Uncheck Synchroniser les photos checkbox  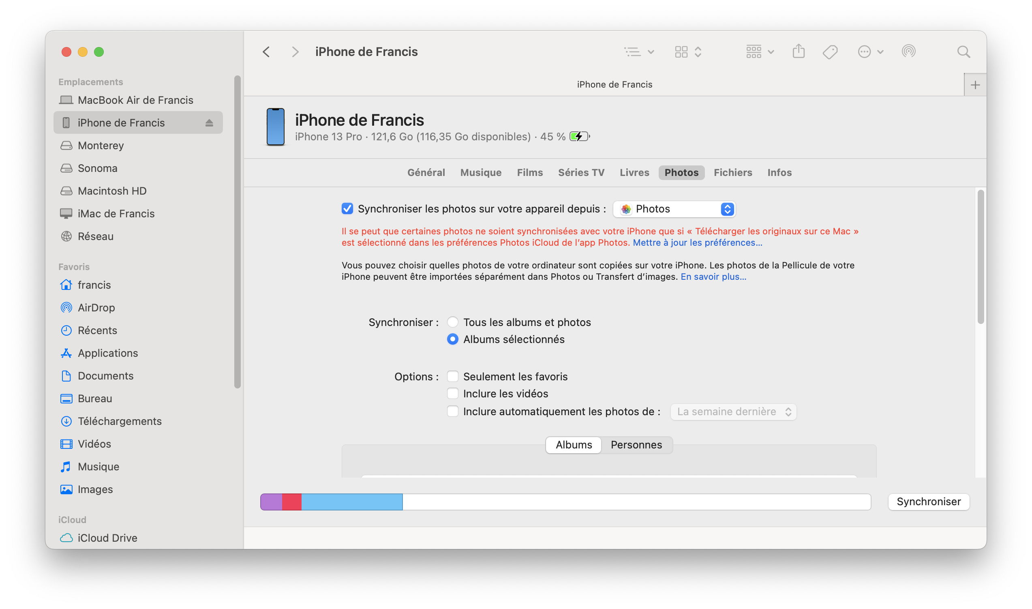tap(347, 208)
